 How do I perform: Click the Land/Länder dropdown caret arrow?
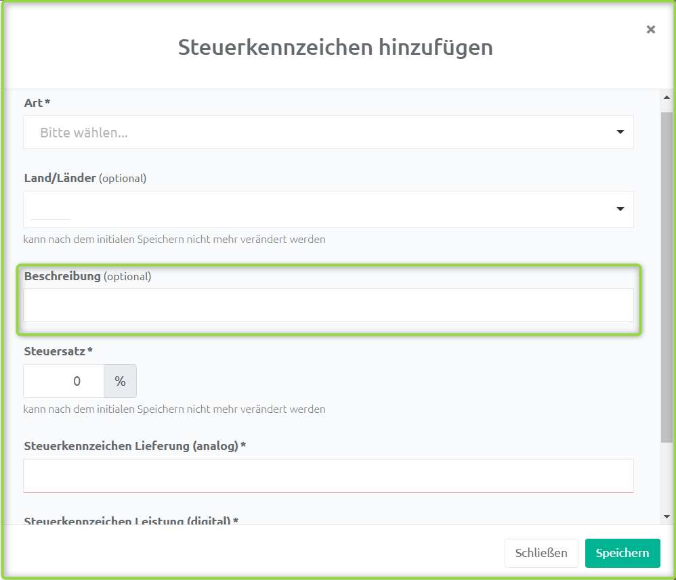[x=620, y=209]
